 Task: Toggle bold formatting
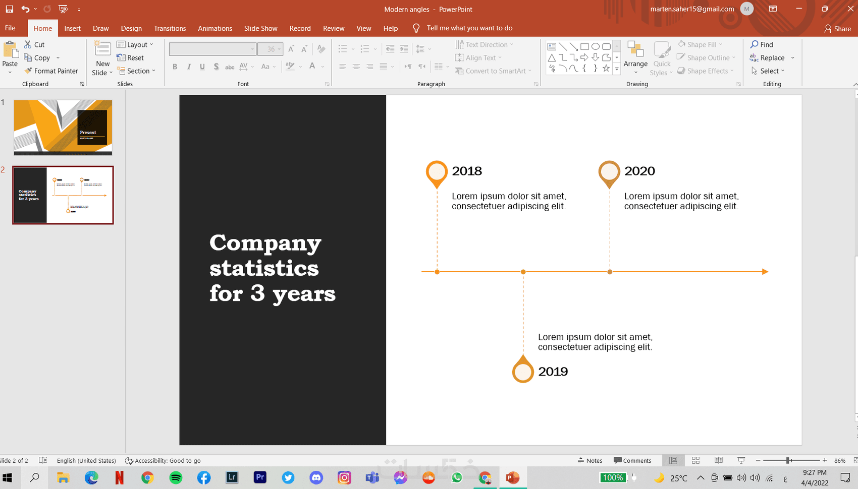click(x=175, y=66)
